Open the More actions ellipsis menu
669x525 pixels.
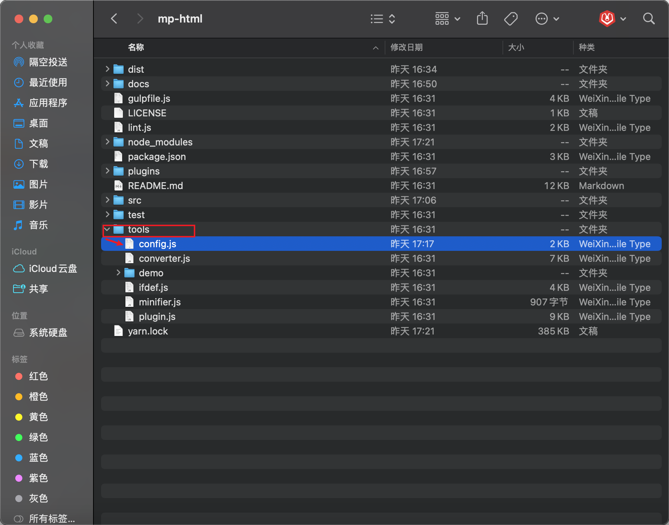547,19
